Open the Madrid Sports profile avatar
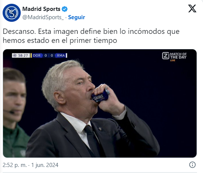203x173 pixels. (12, 13)
